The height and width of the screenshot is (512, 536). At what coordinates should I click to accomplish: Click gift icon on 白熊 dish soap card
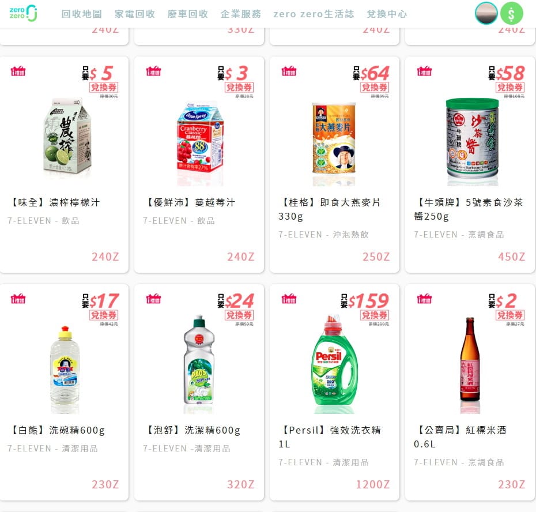coord(18,299)
